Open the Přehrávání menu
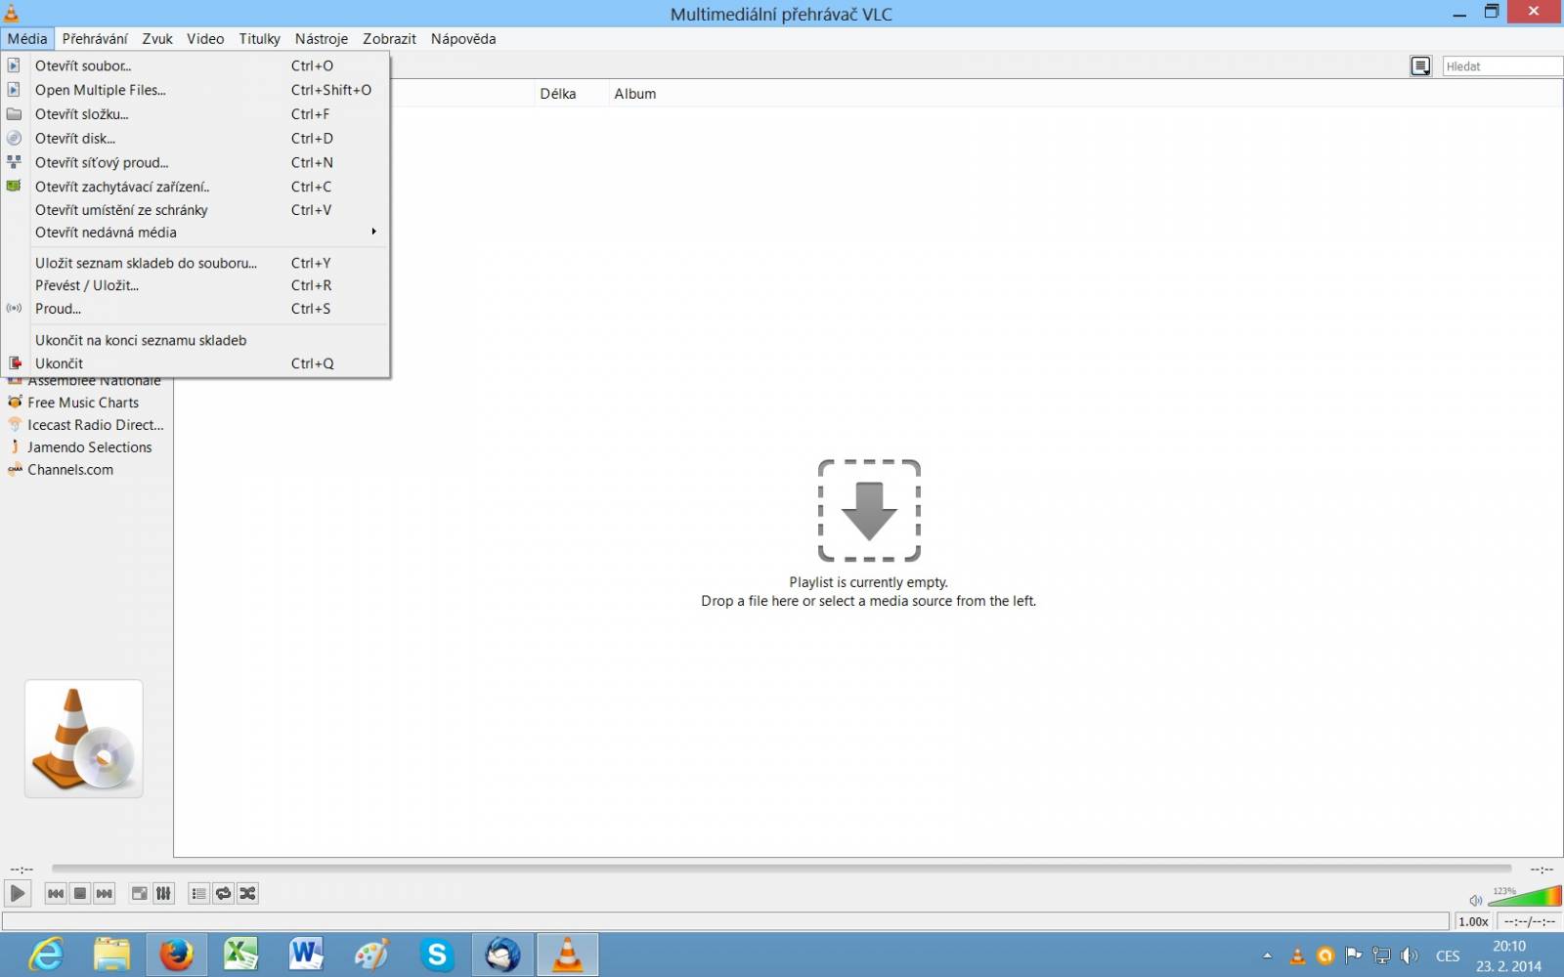 click(95, 39)
